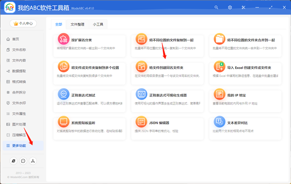Open the browser icon at sidebar bottom
The width and height of the screenshot is (291, 184).
click(x=14, y=161)
